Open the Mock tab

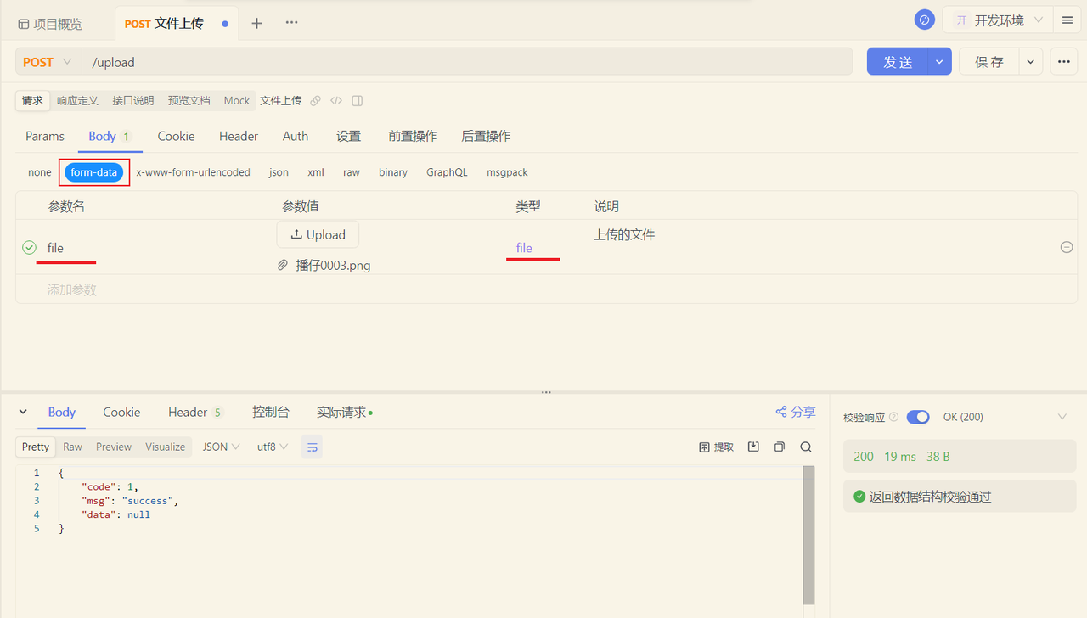[x=236, y=100]
